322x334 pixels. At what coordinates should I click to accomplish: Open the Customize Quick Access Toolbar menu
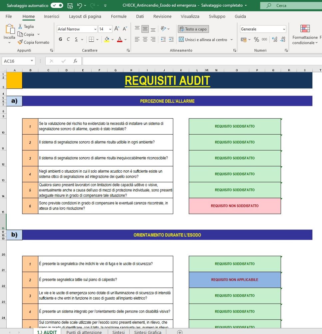(105, 6)
